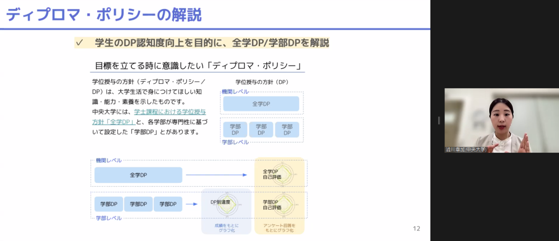
Task: Click the wide 全学DP box in the lower diagram
Action: point(138,175)
